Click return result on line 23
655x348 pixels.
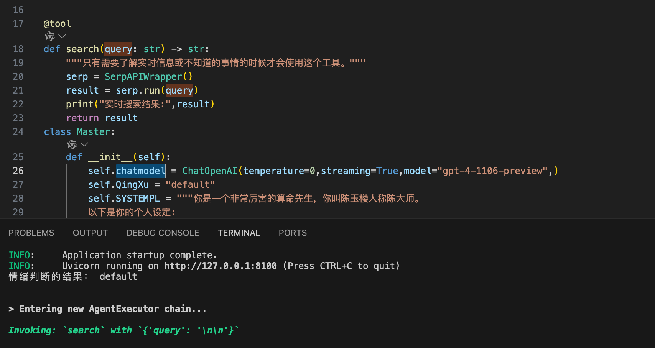(x=102, y=118)
